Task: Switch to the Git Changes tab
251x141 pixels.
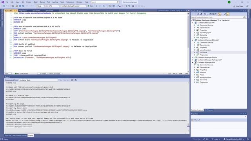Action: point(209,110)
